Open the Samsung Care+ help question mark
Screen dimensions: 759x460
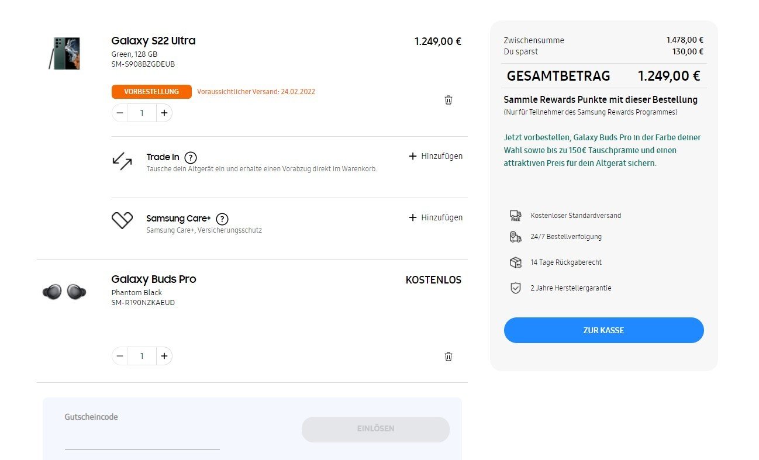(x=222, y=219)
